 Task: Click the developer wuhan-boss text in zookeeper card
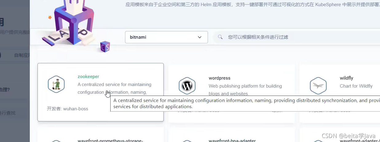pyautogui.click(x=68, y=108)
